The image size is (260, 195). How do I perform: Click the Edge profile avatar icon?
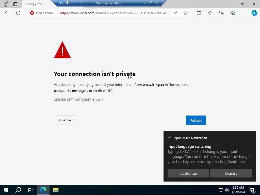[6, 4]
